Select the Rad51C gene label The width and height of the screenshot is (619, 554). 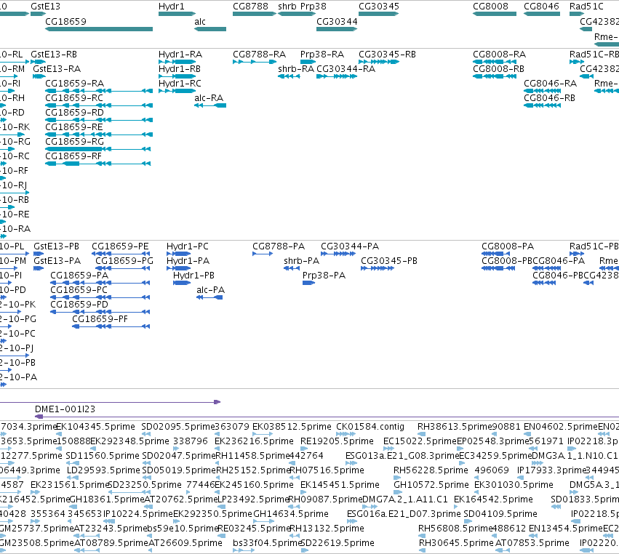pyautogui.click(x=586, y=7)
